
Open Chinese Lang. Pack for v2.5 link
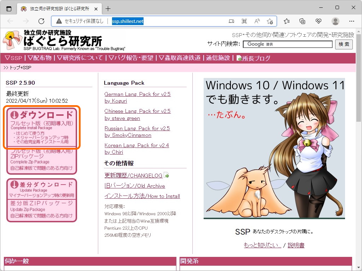click(x=138, y=115)
